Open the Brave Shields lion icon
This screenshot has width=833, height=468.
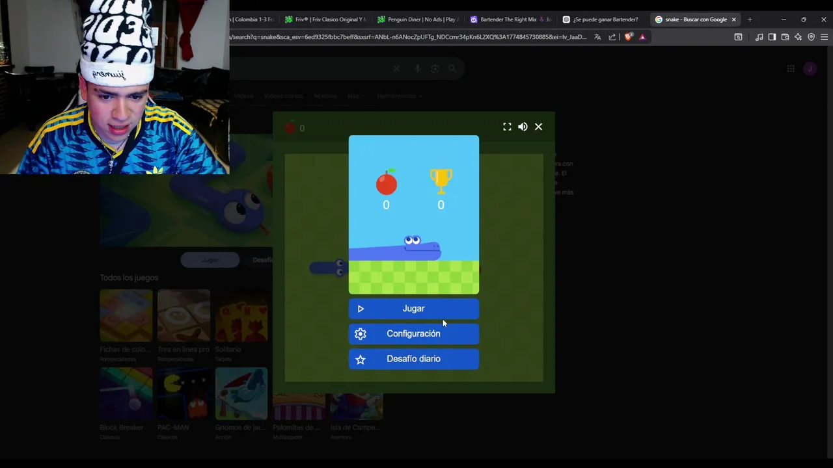point(628,37)
